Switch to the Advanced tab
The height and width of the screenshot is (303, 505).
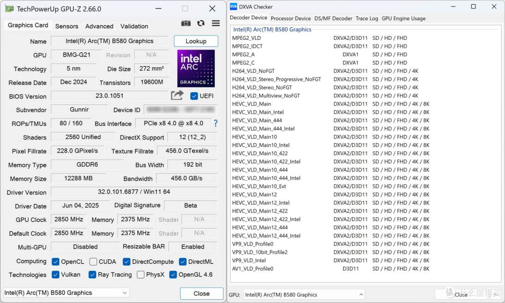[x=99, y=26]
